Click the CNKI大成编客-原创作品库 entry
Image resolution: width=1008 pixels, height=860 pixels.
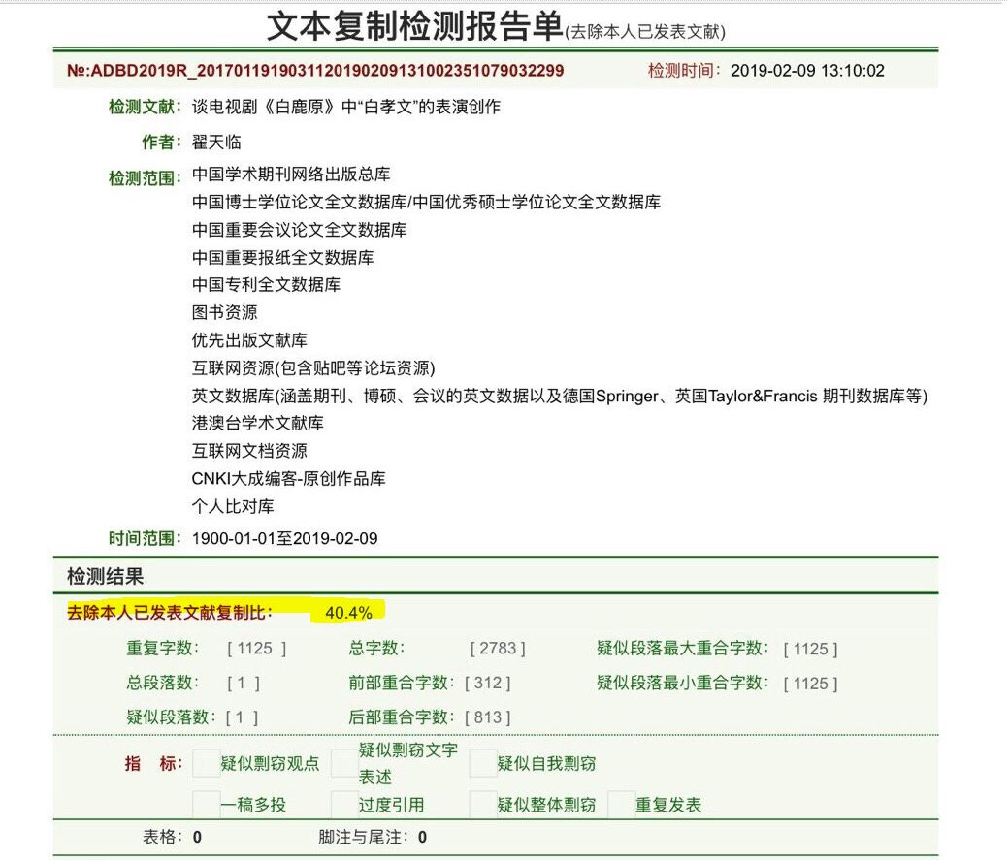tap(289, 479)
